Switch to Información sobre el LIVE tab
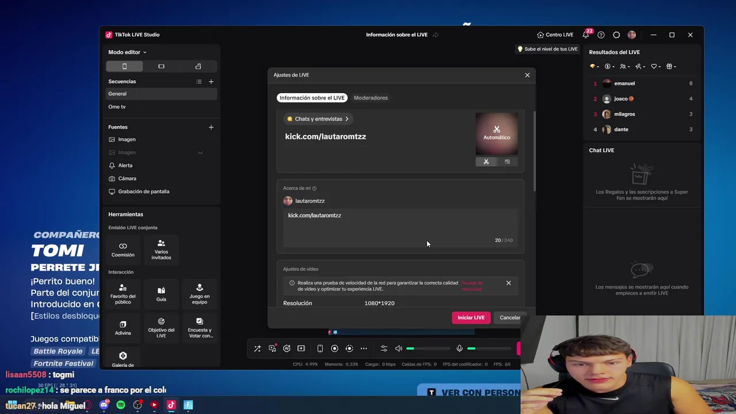 pos(312,98)
